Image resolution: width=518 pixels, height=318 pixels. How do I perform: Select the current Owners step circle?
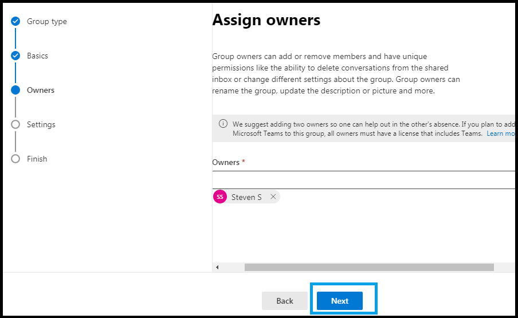coord(15,90)
